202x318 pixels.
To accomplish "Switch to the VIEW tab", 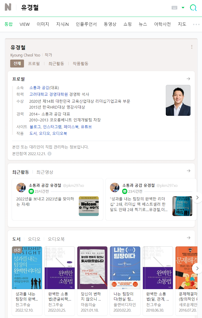I will 25,24.
